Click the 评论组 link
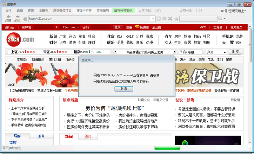Image resolution: width=254 pixels, height=154 pixels. pos(236,100)
